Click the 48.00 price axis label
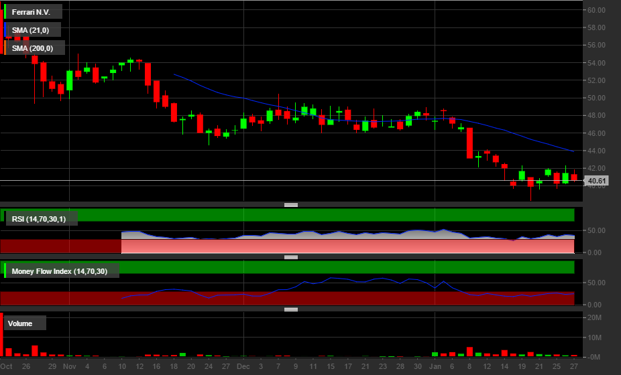Viewport: 621px width, 375px height. (x=596, y=115)
